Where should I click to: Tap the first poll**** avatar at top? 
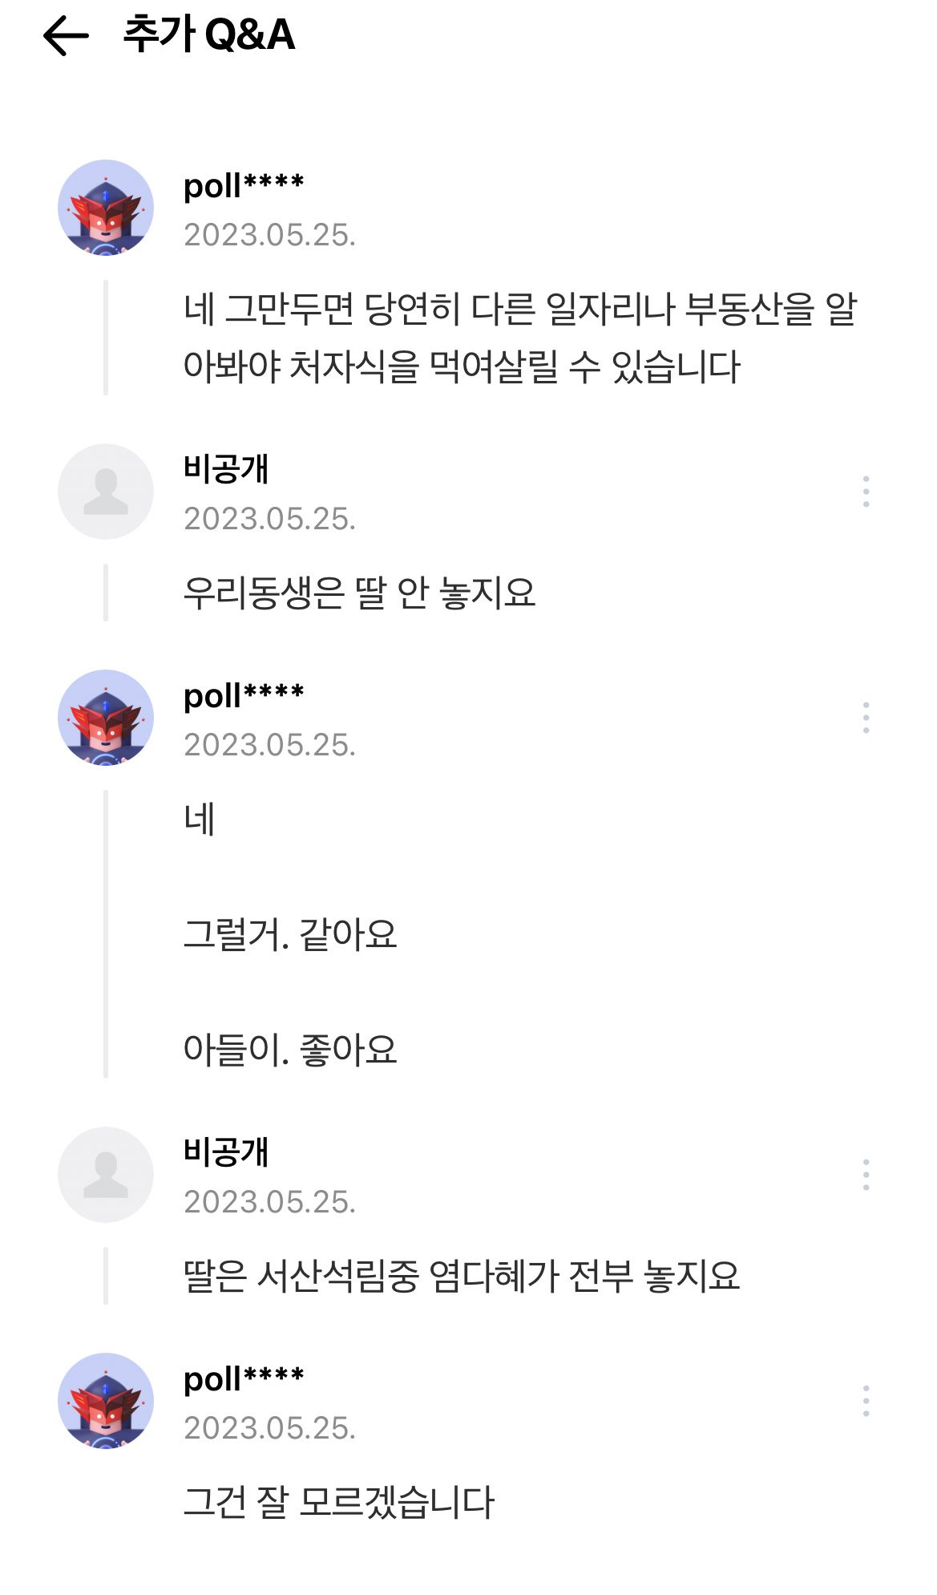pos(106,208)
